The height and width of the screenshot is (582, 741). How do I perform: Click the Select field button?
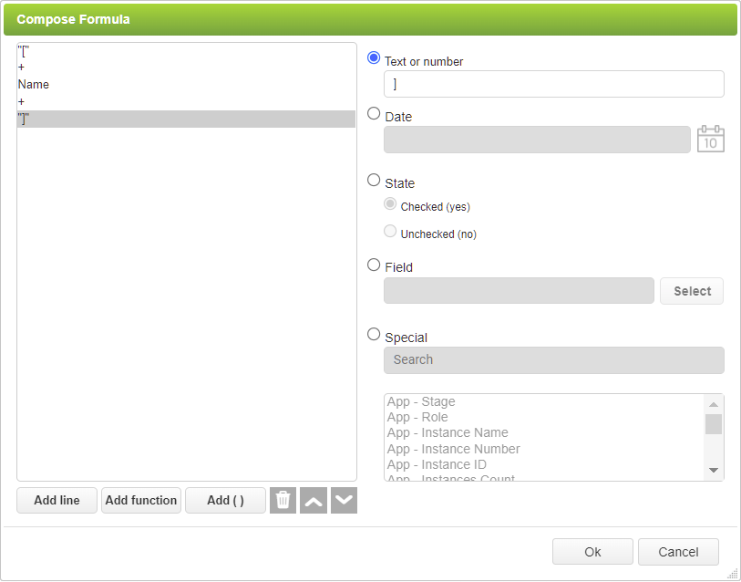692,291
